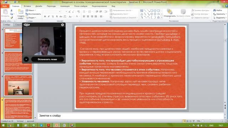Open the Макет layout dropdown

(x=31, y=10)
